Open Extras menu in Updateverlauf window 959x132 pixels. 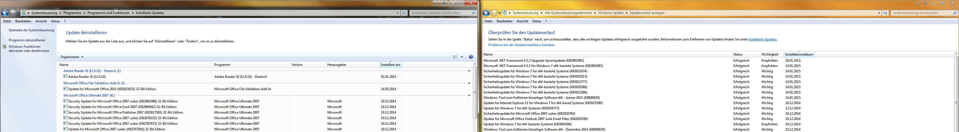click(537, 21)
